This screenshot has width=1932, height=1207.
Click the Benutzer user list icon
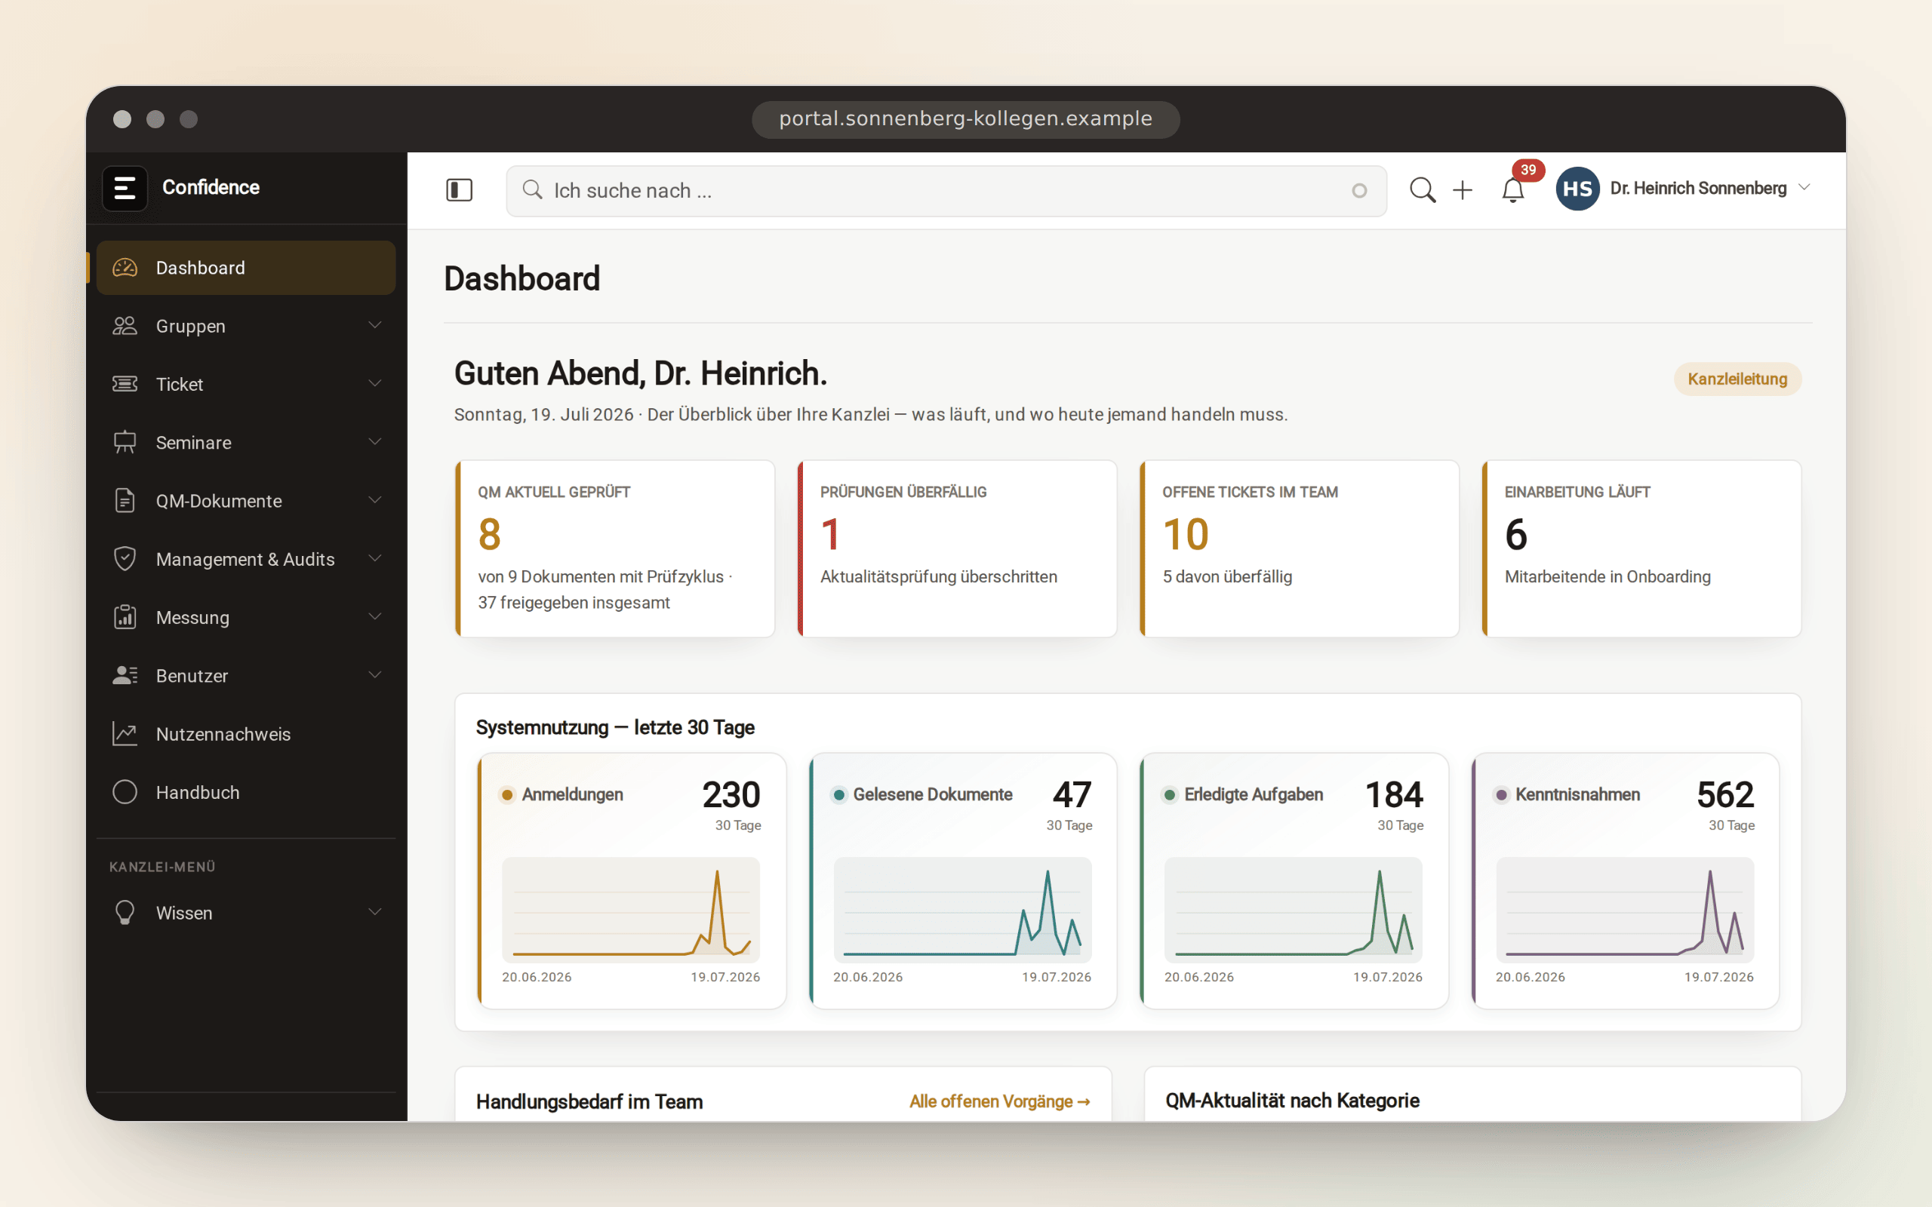pos(125,675)
